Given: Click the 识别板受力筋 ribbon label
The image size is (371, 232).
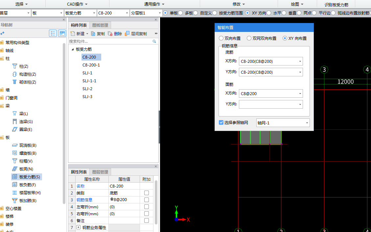Looking at the screenshot, I should pos(336,5).
